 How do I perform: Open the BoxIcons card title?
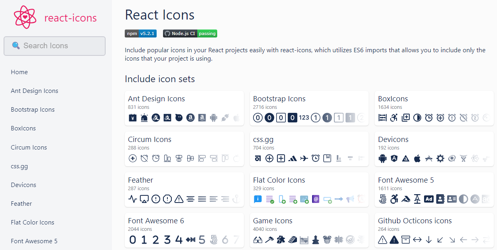click(393, 99)
